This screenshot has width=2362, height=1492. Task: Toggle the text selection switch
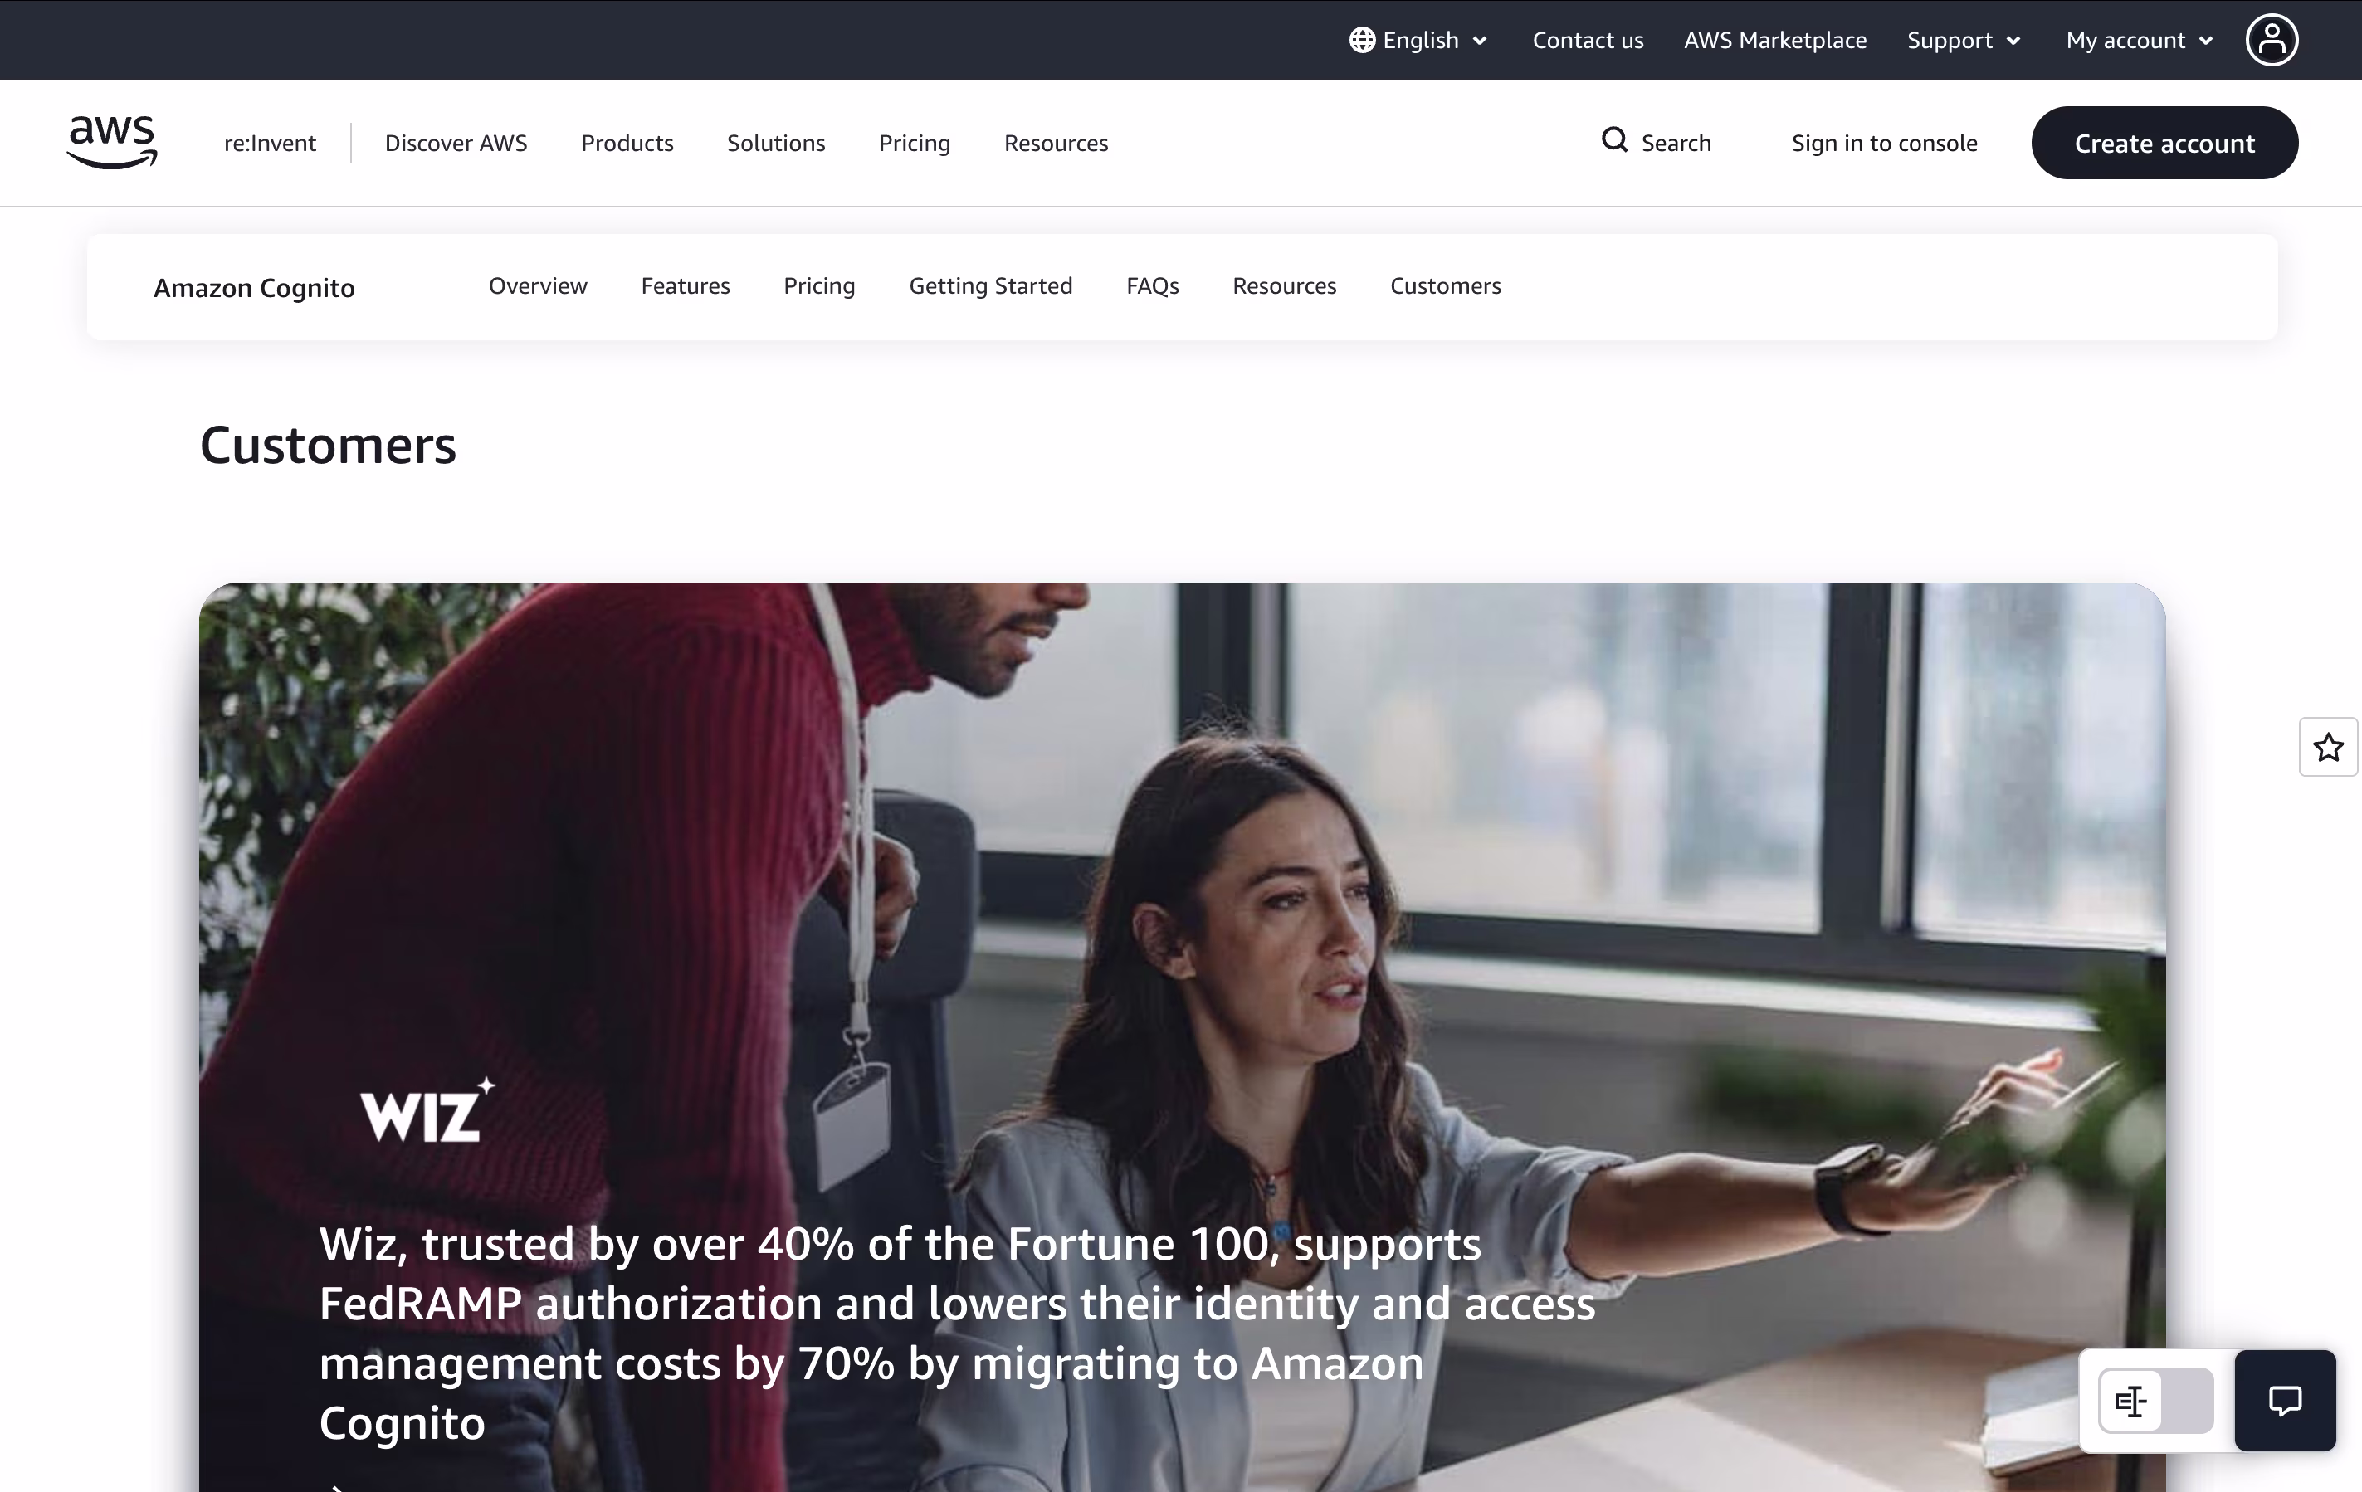[2155, 1401]
